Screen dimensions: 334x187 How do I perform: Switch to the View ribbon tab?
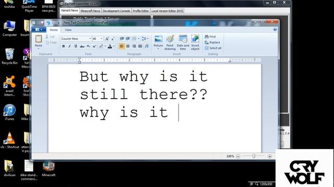click(68, 30)
